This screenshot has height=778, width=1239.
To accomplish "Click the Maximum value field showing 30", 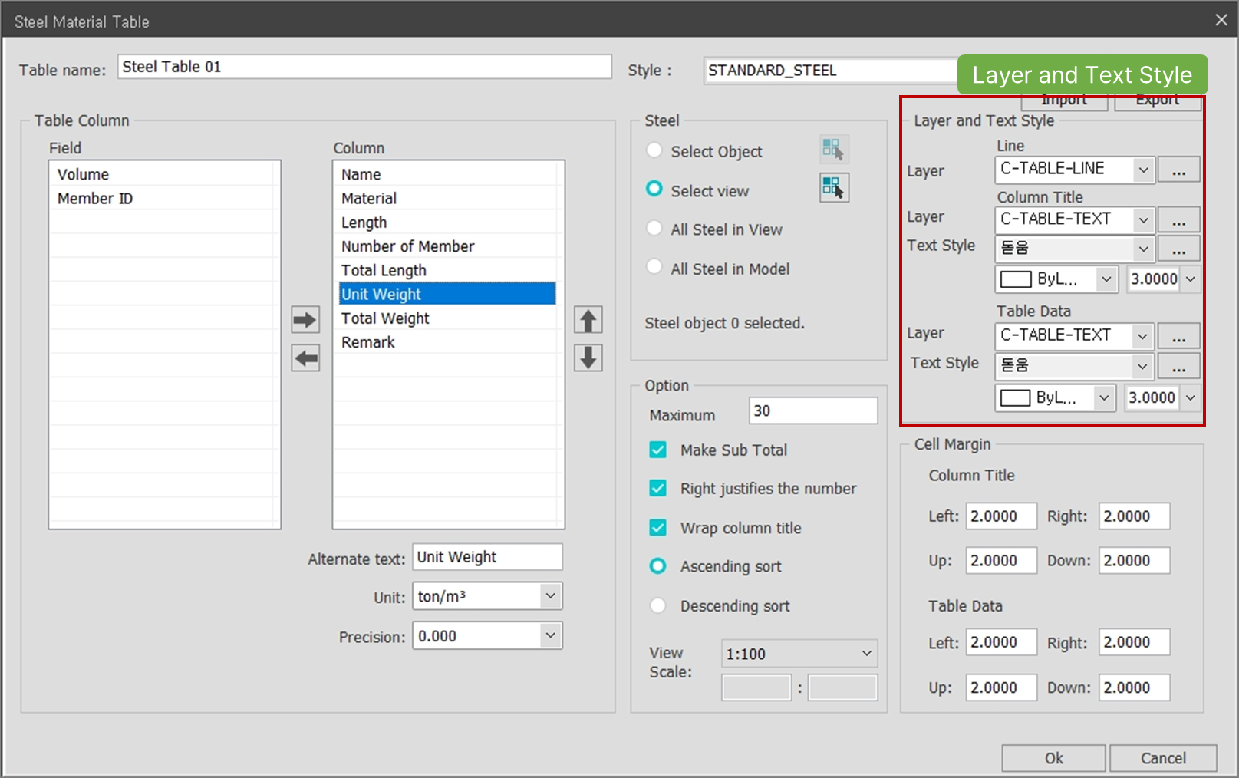I will (x=813, y=410).
